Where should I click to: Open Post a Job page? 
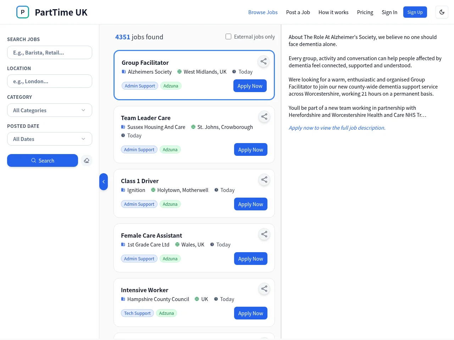pyautogui.click(x=298, y=12)
